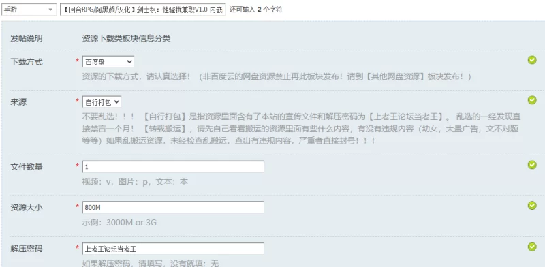This screenshot has height=267, width=545.
Task: Open the 来源 自行打包 dropdown
Action: 102,102
